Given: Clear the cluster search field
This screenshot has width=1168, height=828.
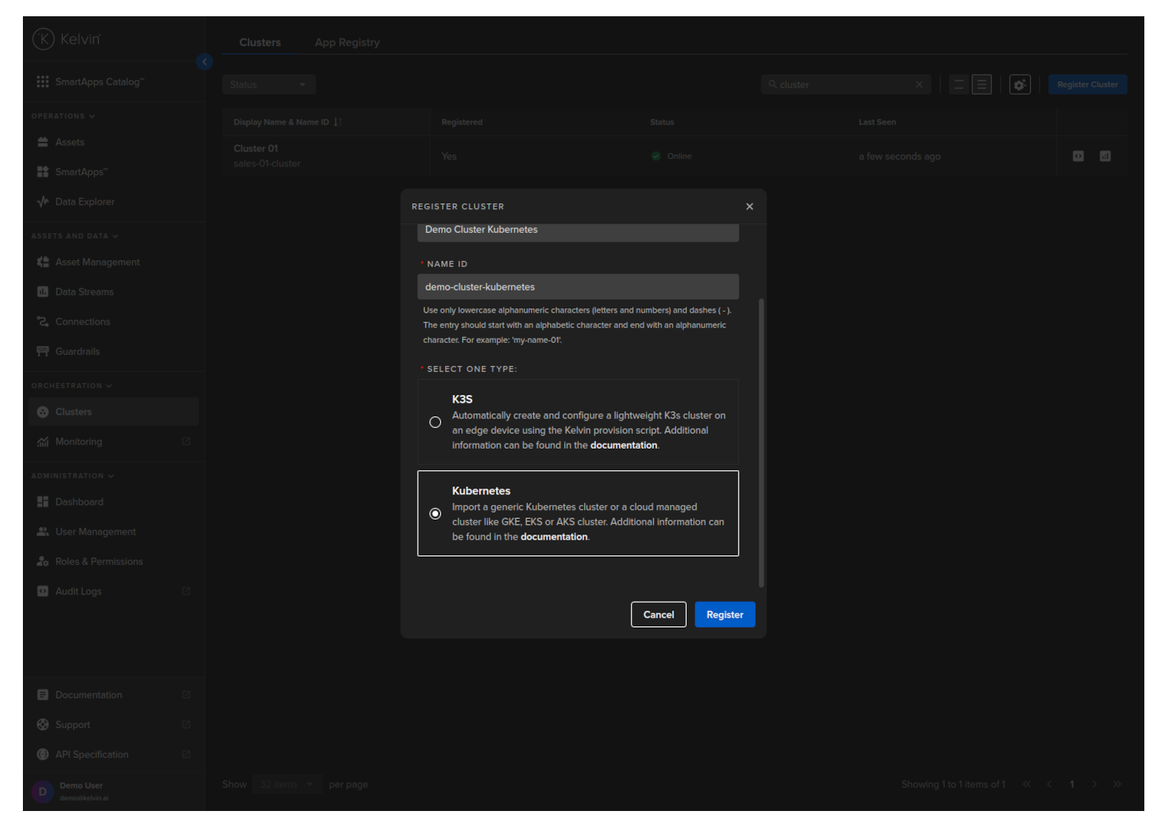Looking at the screenshot, I should tap(919, 85).
